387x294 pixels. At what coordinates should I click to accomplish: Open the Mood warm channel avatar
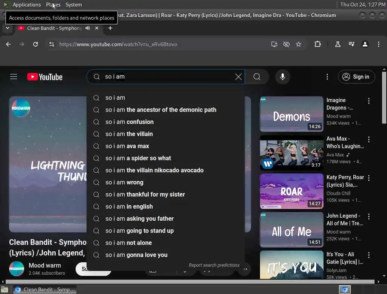click(17, 269)
